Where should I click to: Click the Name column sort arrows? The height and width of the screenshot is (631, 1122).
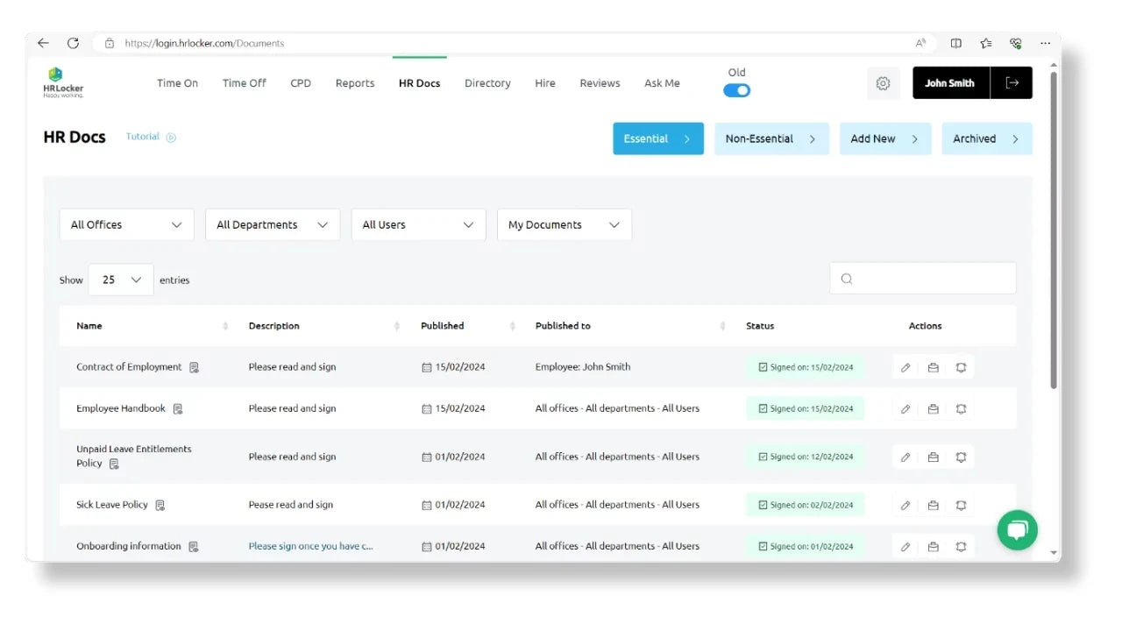pos(225,326)
